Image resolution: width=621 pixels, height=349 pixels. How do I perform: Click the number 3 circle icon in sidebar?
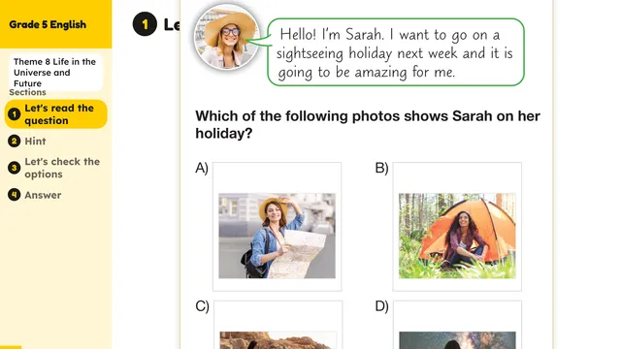(x=15, y=168)
